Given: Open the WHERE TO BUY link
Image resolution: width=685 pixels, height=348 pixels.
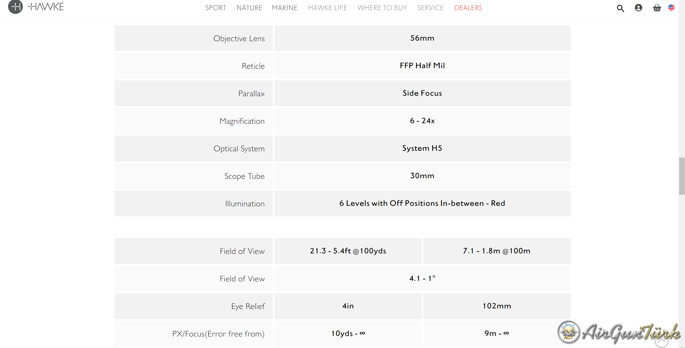Looking at the screenshot, I should 382,8.
